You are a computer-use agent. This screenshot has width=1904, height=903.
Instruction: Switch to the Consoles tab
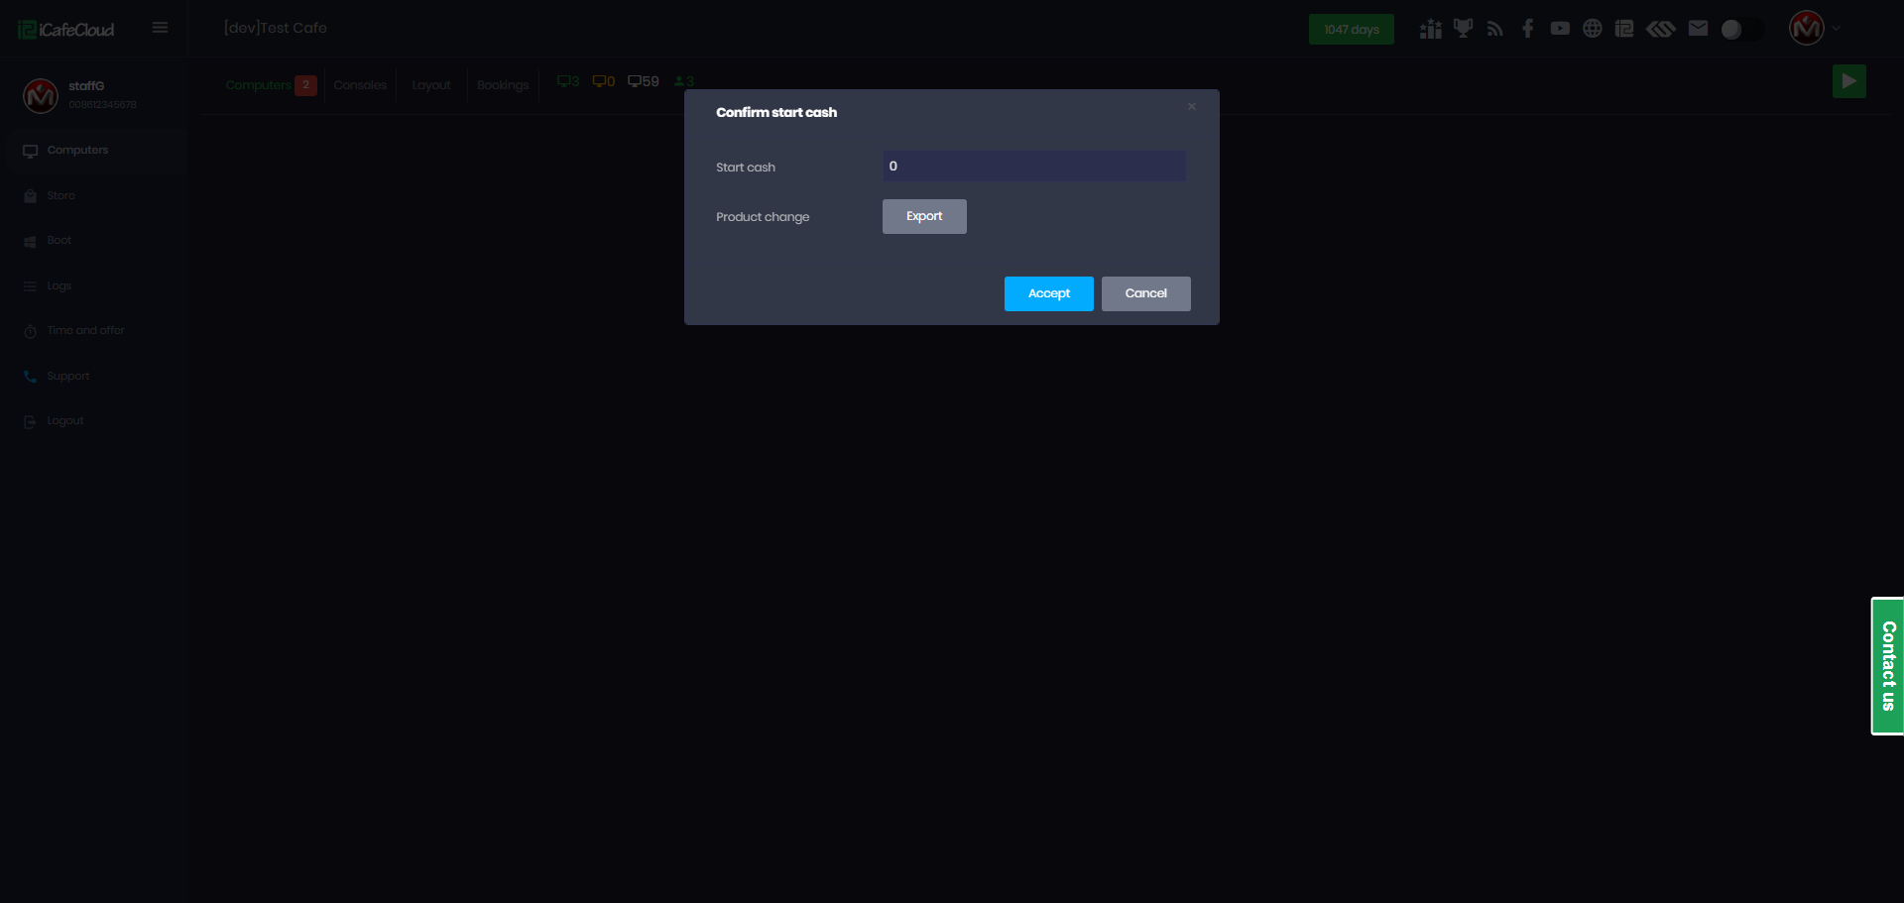click(360, 85)
